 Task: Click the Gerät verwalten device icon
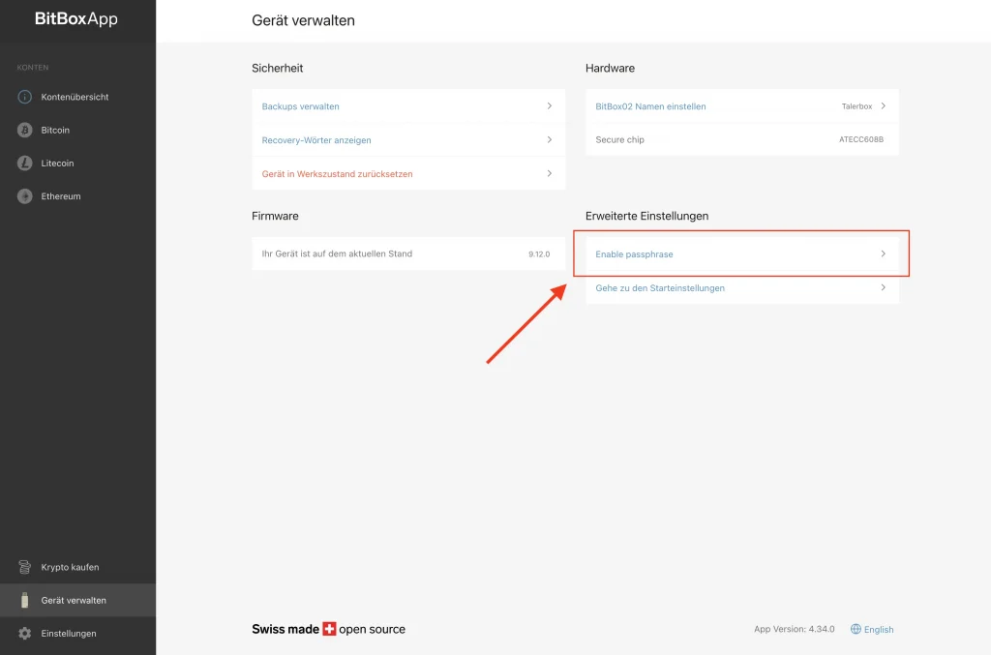tap(25, 601)
